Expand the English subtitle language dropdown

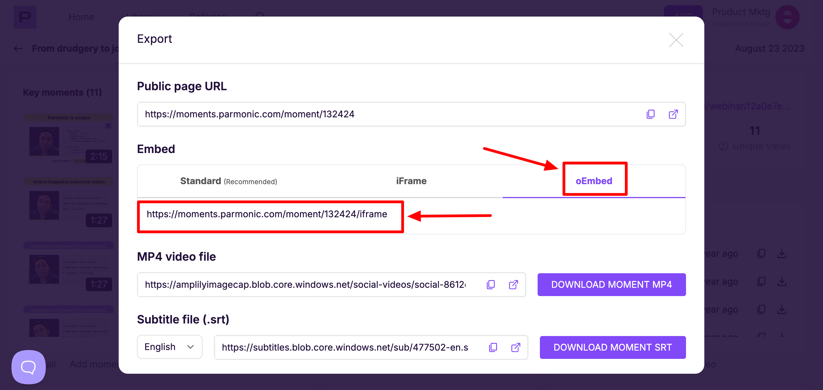[169, 347]
